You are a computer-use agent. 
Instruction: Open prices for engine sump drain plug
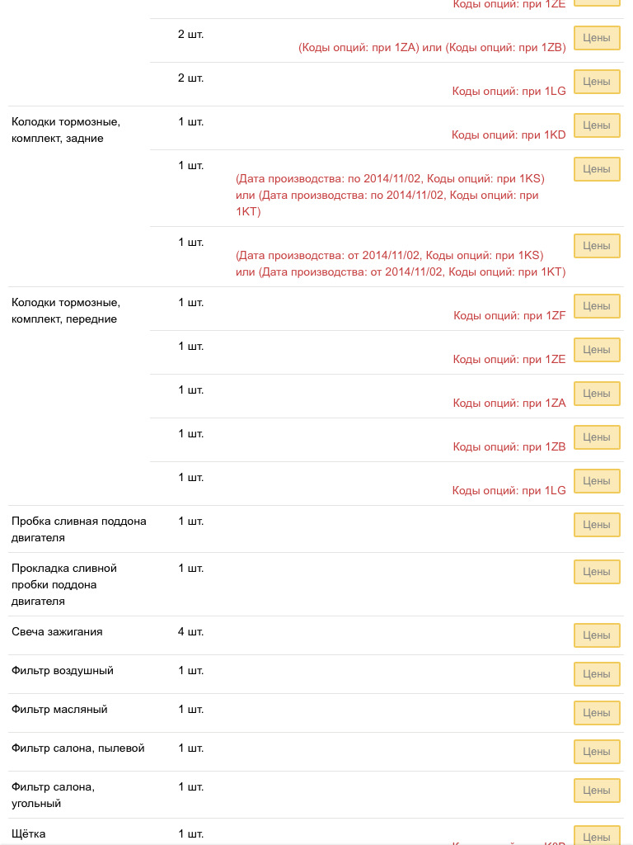597,524
